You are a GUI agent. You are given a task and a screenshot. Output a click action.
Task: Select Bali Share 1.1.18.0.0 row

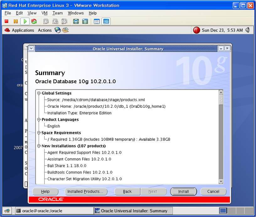67,166
